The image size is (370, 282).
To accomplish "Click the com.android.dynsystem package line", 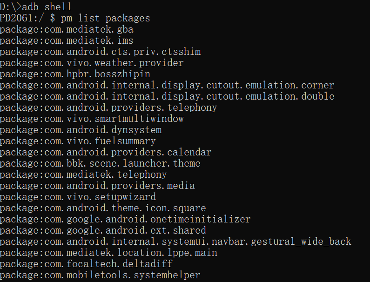I will 81,130.
